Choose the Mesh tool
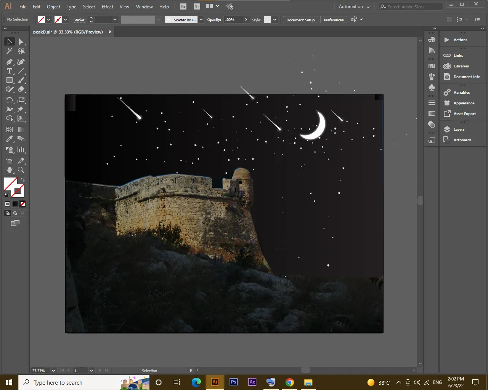 (x=10, y=129)
